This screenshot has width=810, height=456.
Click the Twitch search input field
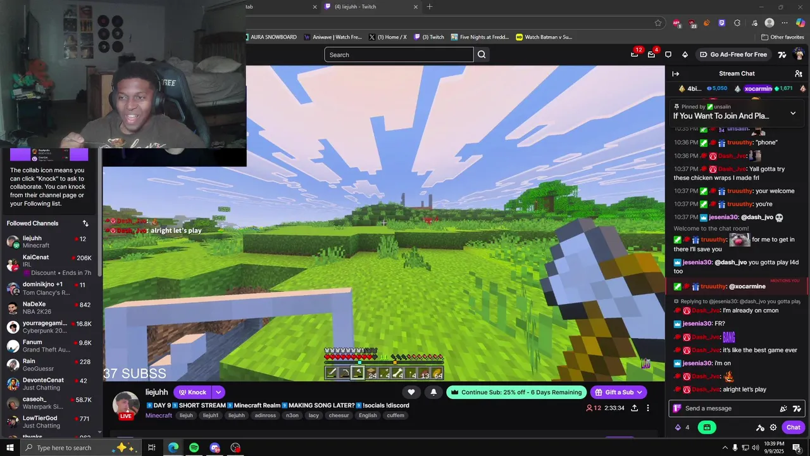pos(399,54)
